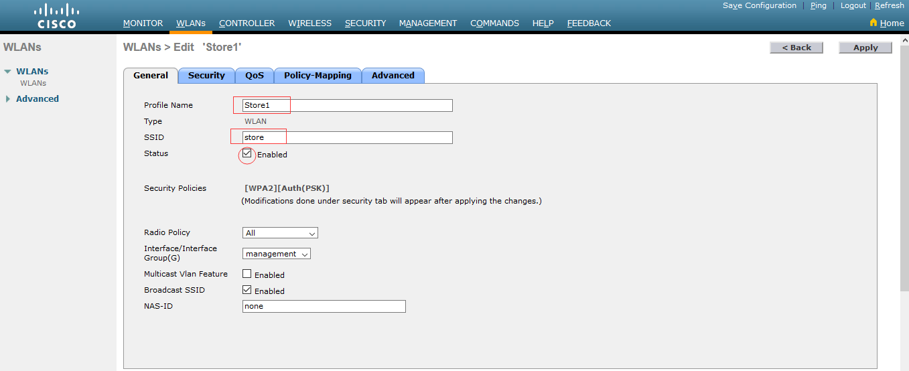909x371 pixels.
Task: Go to Home via house icon
Action: click(873, 22)
